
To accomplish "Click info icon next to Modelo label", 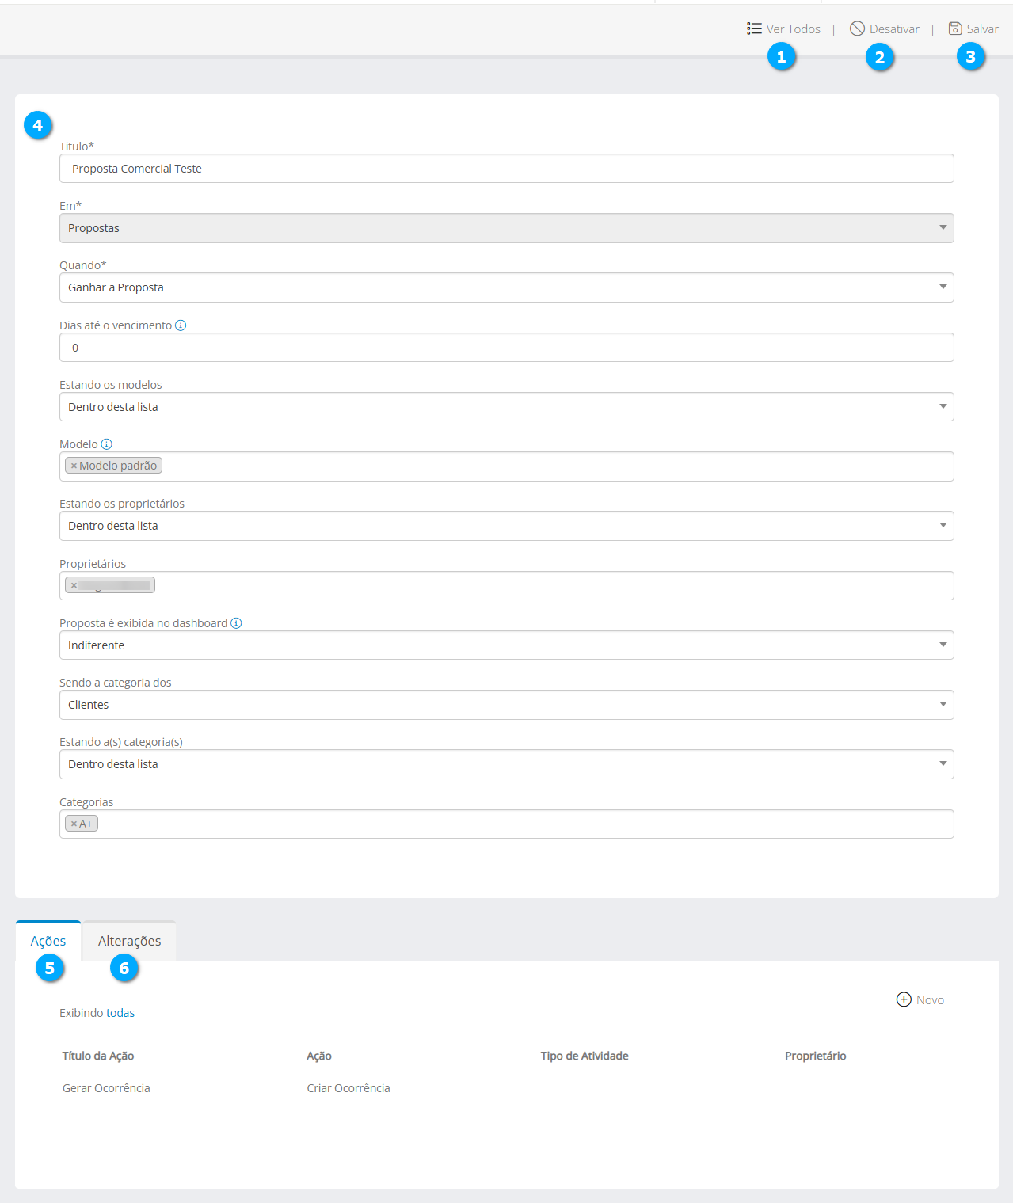I will [x=107, y=444].
